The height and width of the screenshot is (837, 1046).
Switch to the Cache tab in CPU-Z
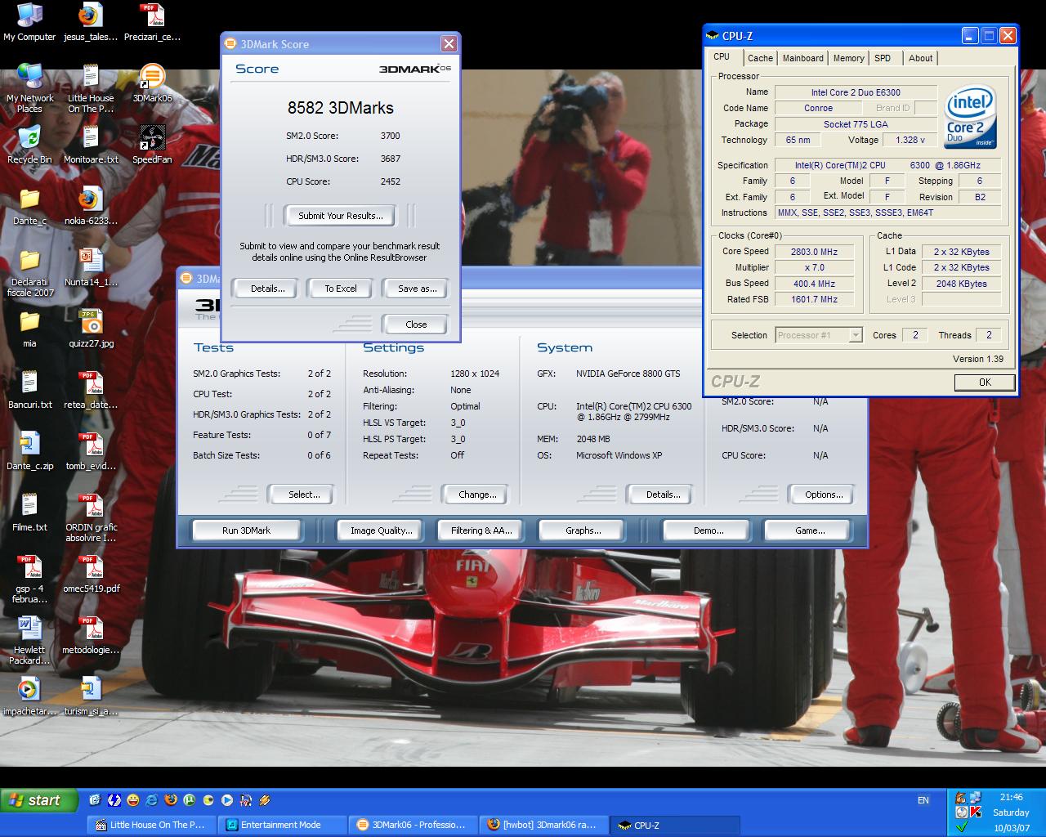(760, 58)
